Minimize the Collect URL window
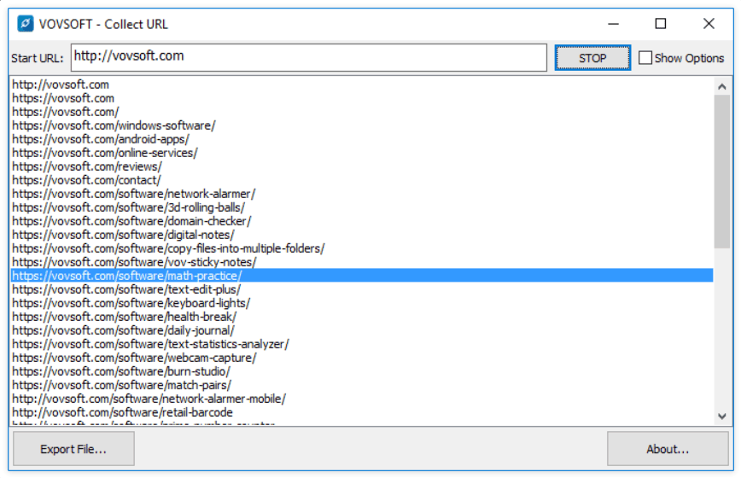Image resolution: width=741 pixels, height=478 pixels. click(x=613, y=24)
